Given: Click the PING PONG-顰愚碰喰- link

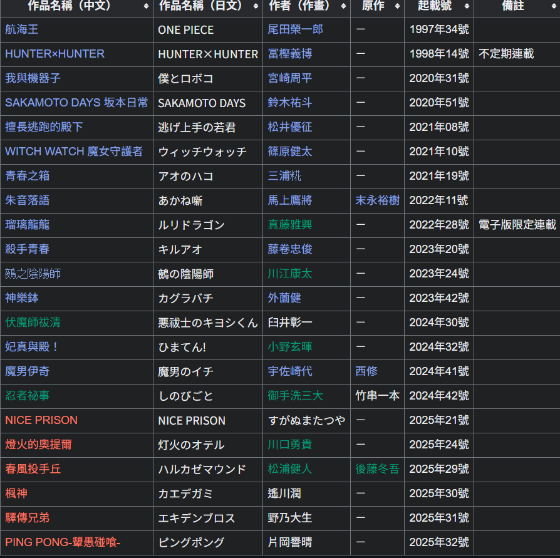Looking at the screenshot, I should tap(63, 542).
